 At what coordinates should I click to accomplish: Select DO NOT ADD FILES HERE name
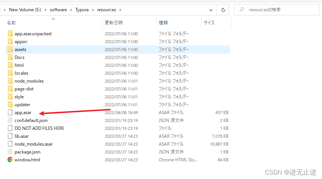39,128
